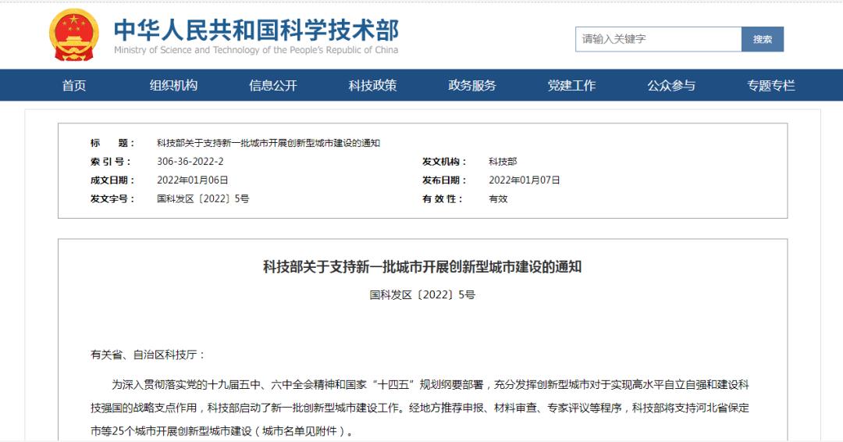
Task: Click the 发文字号： label
Action: pyautogui.click(x=112, y=199)
